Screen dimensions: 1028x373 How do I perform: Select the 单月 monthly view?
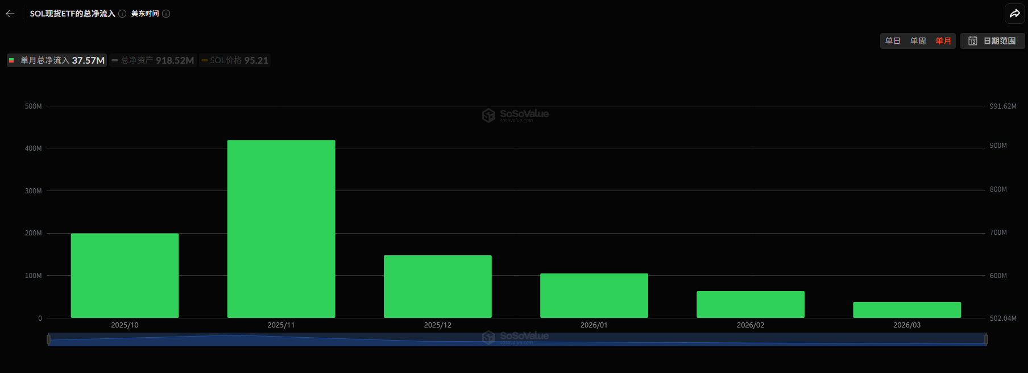coord(943,41)
